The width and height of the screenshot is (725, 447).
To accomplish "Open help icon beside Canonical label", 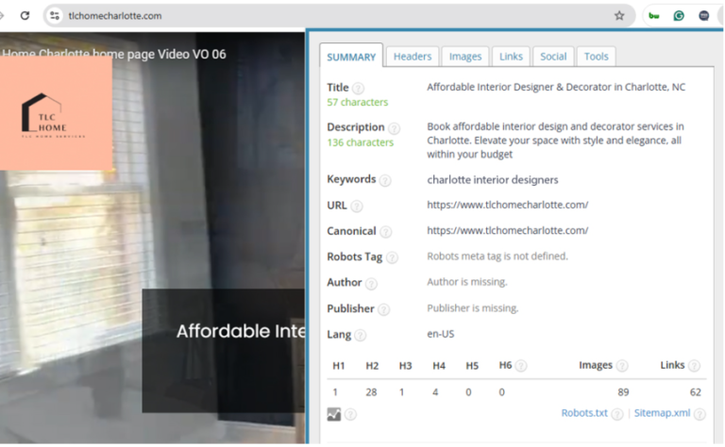I will 386,232.
